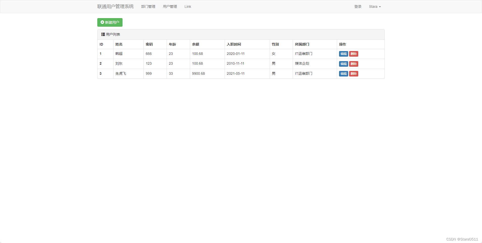Viewport: 482px width, 243px height.
Task: Click IT运维部门 in 韩超 row
Action: click(x=304, y=54)
